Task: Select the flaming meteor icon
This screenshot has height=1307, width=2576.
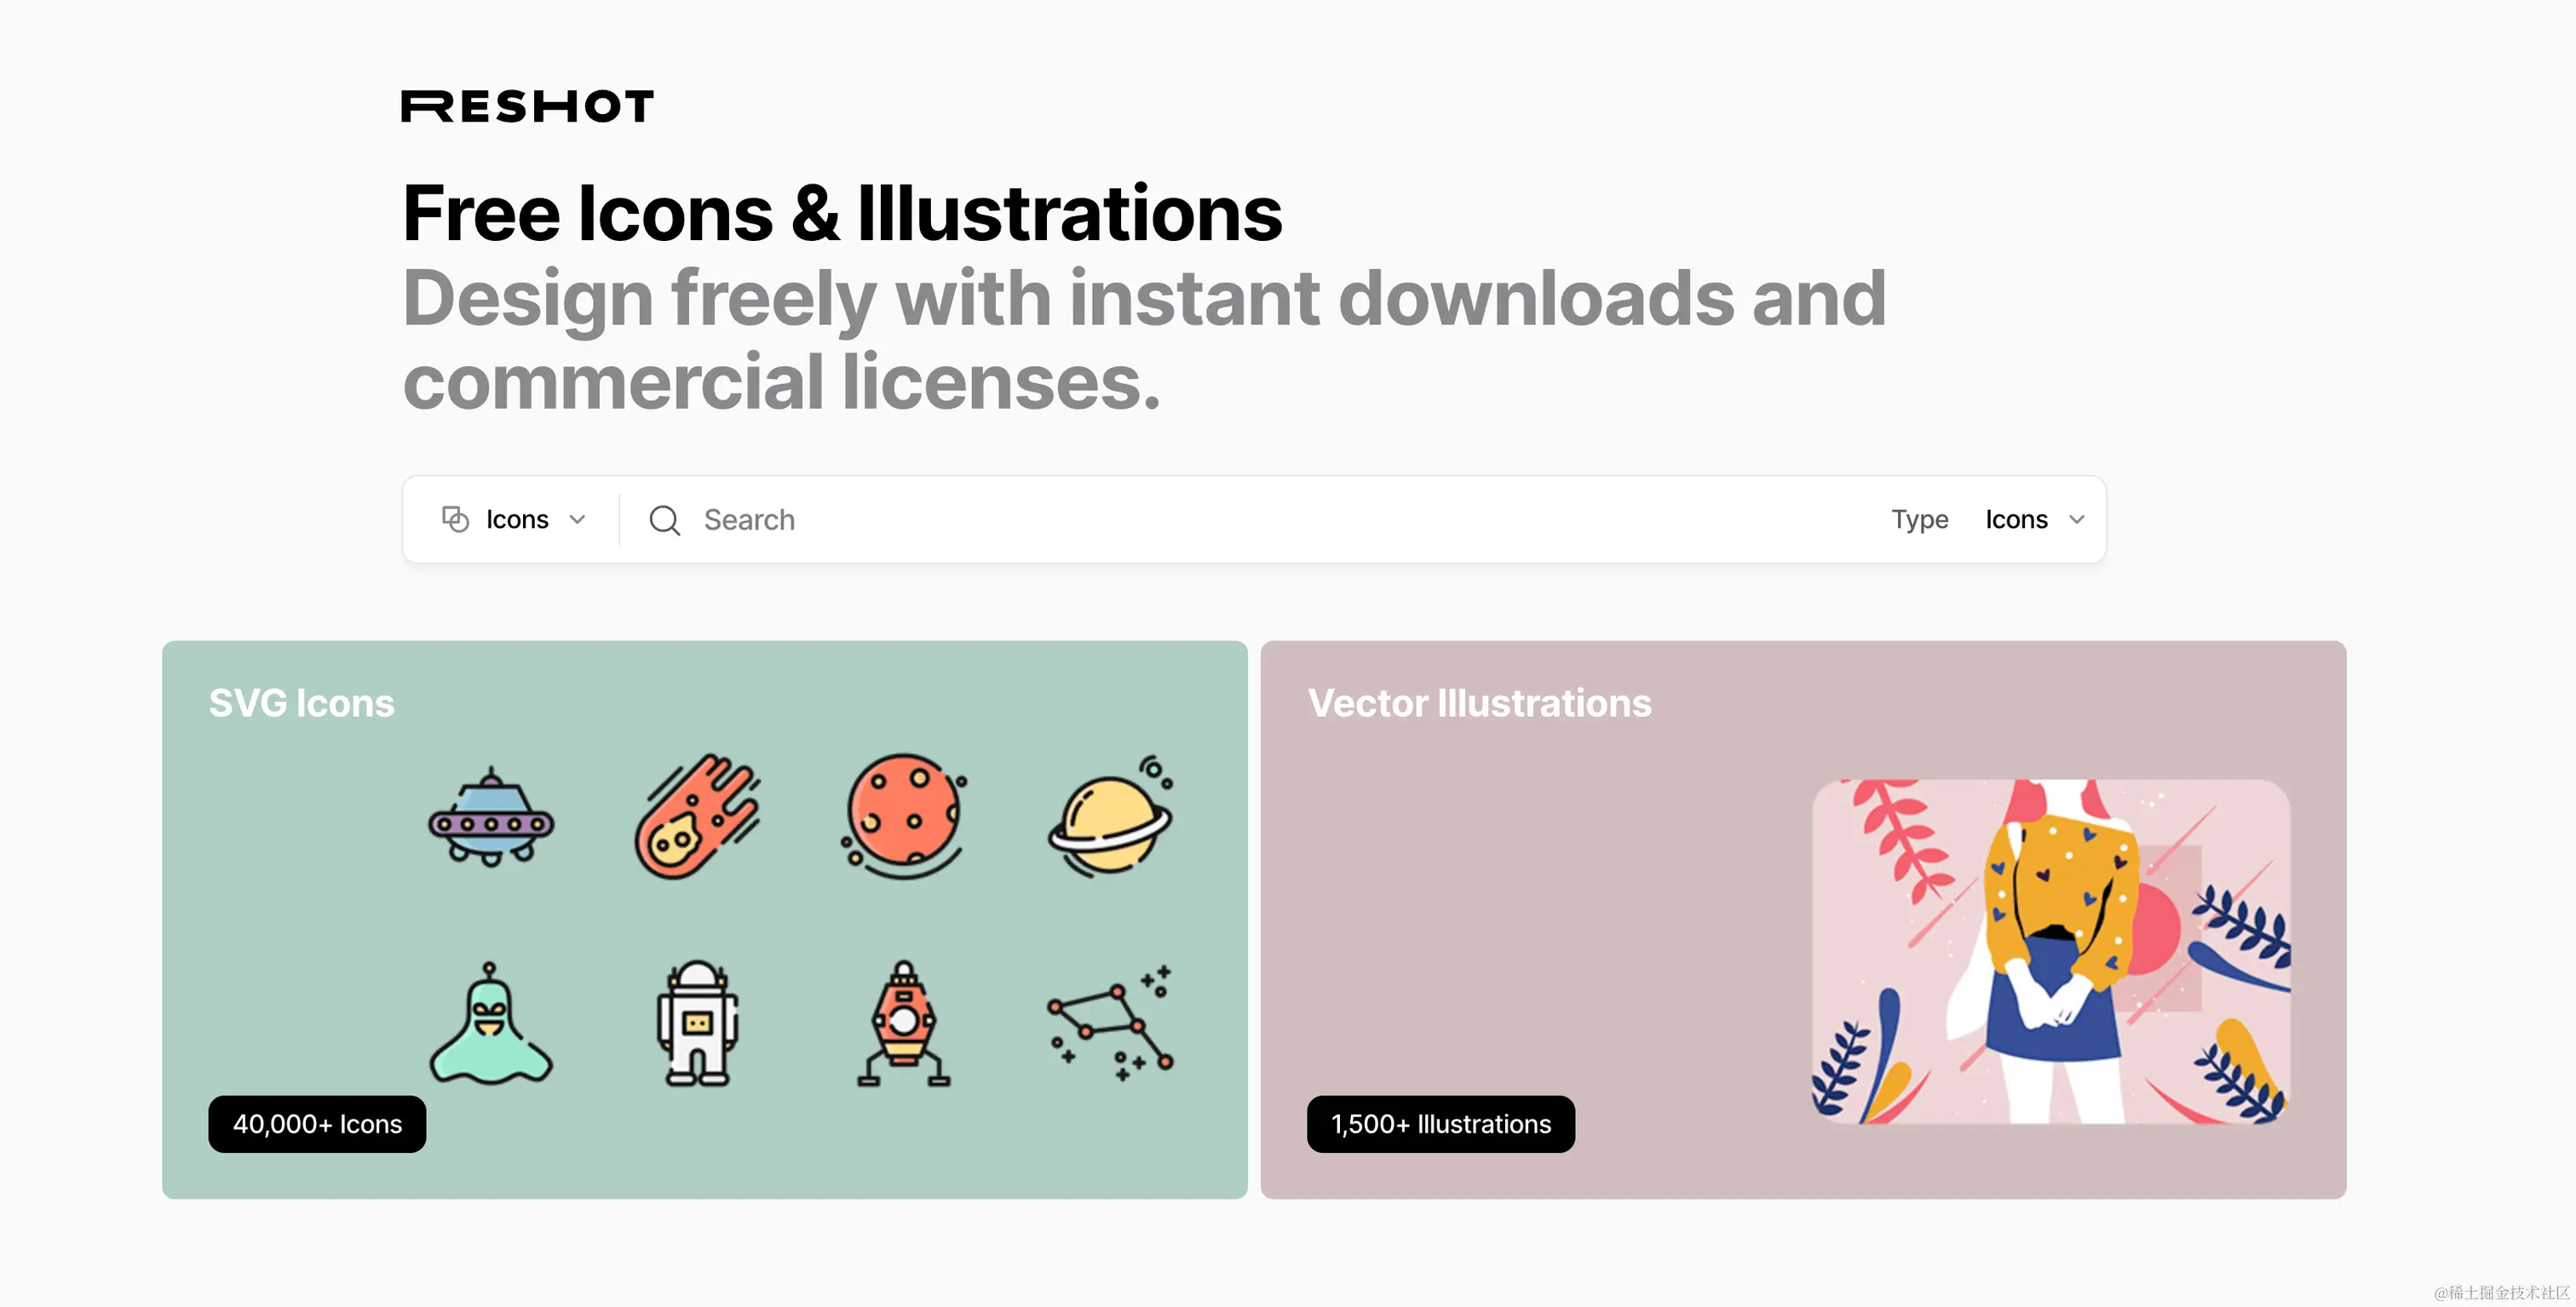Action: [697, 817]
